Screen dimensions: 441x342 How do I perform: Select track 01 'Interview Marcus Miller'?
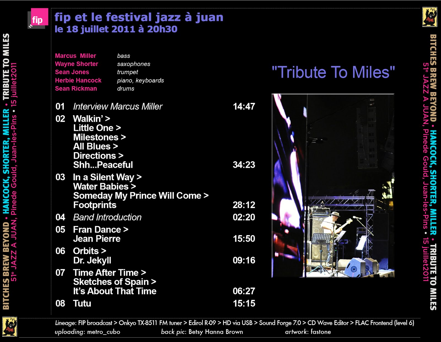[118, 107]
